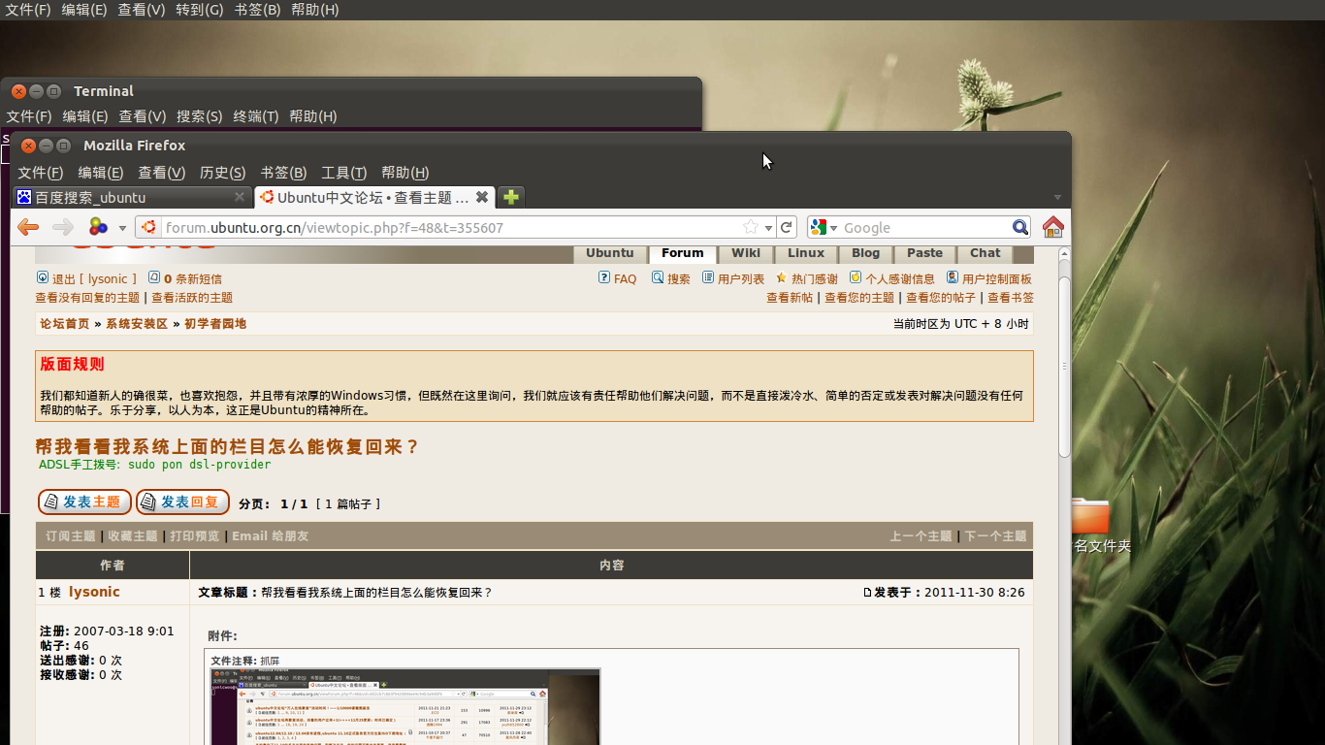The image size is (1325, 745).
Task: Click 订阅主题 link
Action: [x=71, y=535]
